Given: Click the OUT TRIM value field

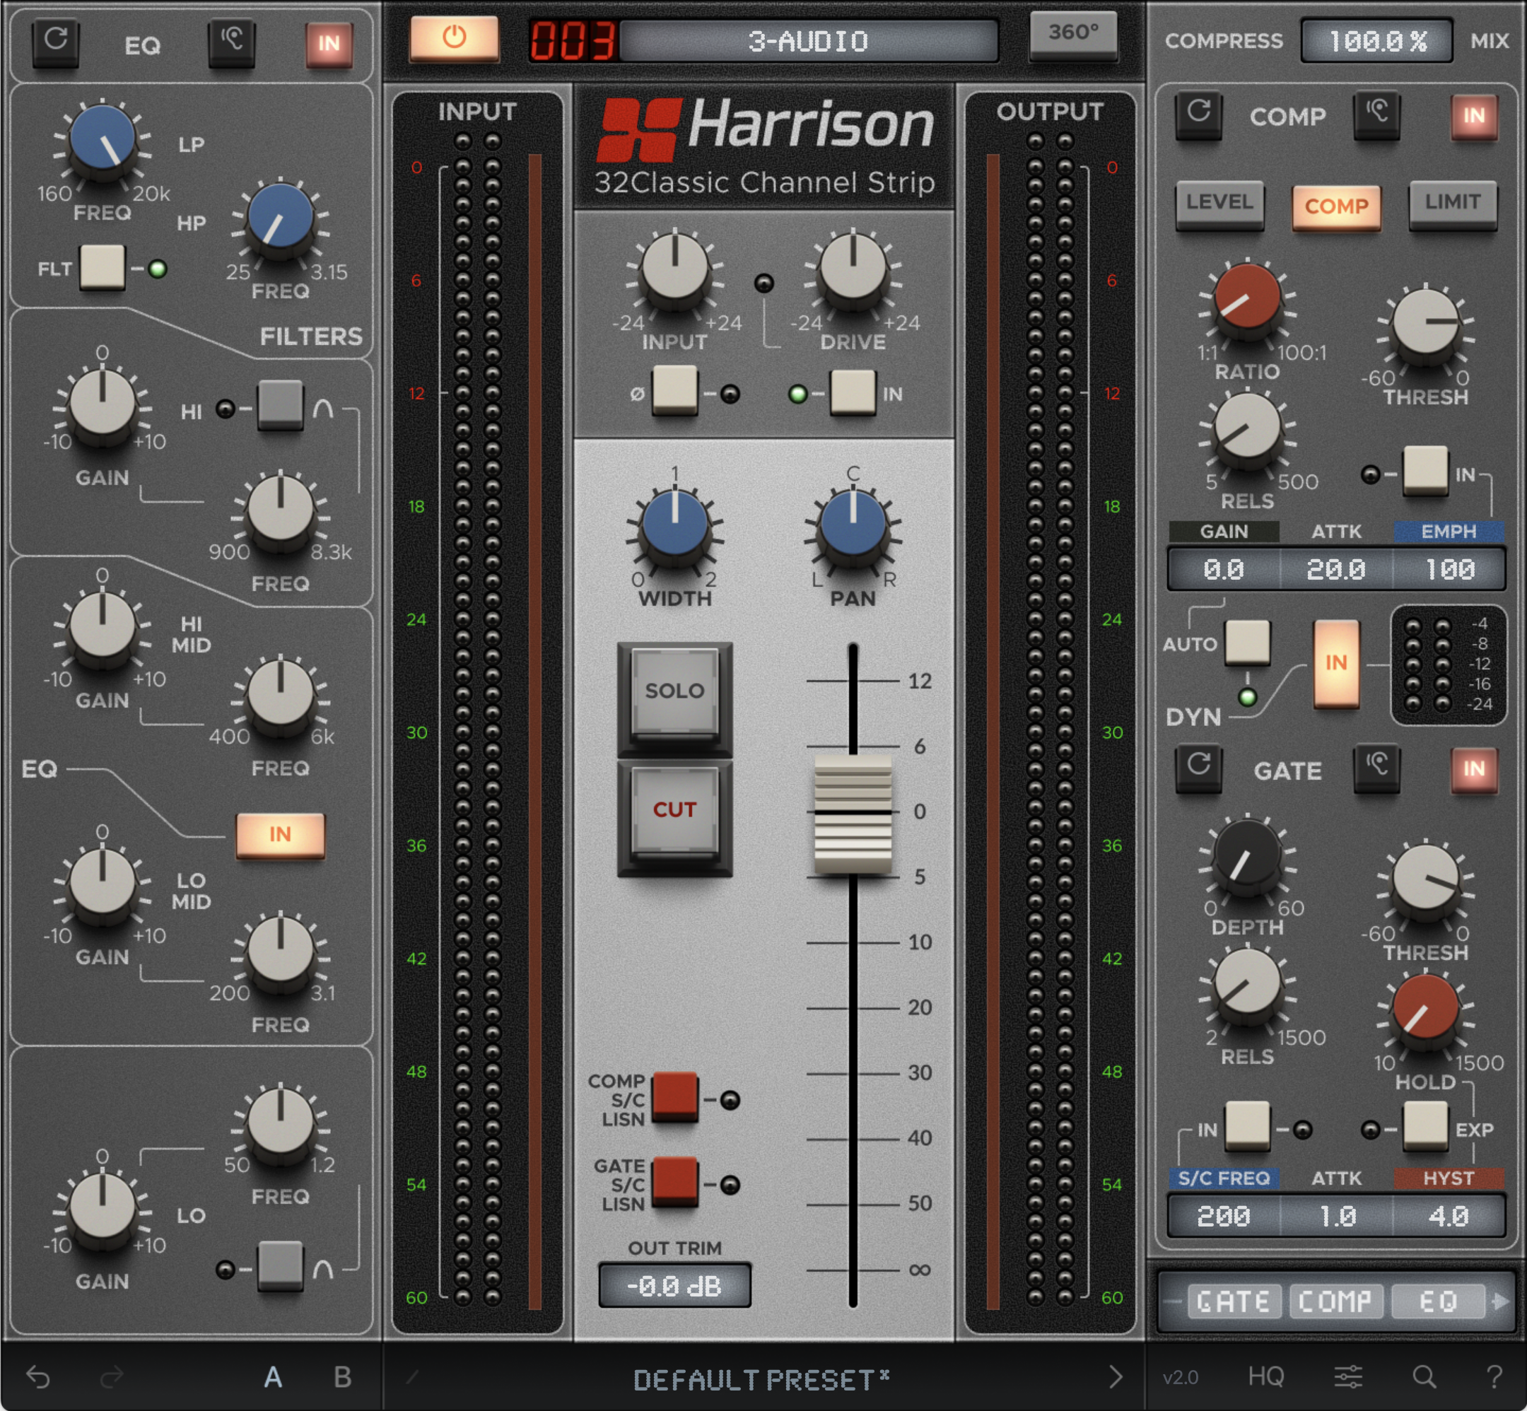Looking at the screenshot, I should click(x=674, y=1286).
